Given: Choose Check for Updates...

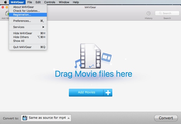Looking at the screenshot, I should 28,11.
